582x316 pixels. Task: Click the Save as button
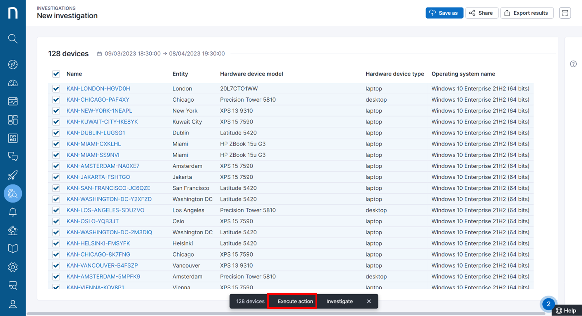pos(444,13)
